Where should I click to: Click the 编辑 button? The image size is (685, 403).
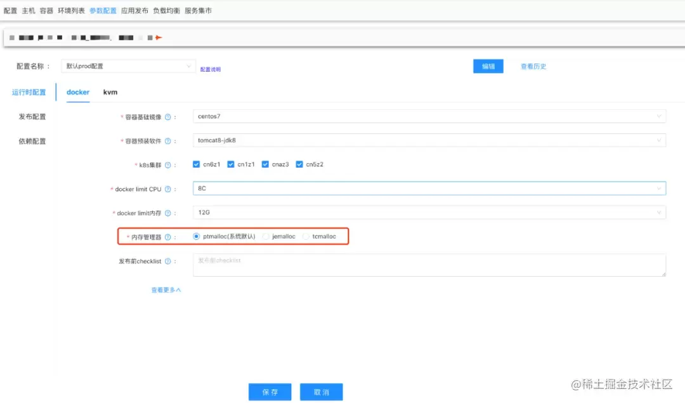[x=488, y=66]
